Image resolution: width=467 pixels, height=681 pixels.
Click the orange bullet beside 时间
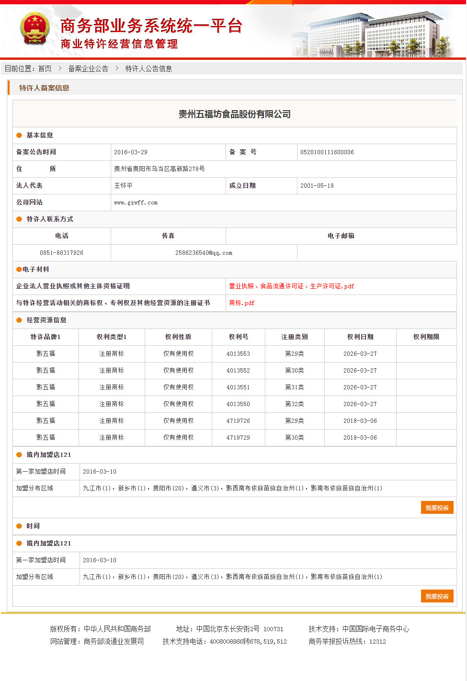tap(19, 526)
